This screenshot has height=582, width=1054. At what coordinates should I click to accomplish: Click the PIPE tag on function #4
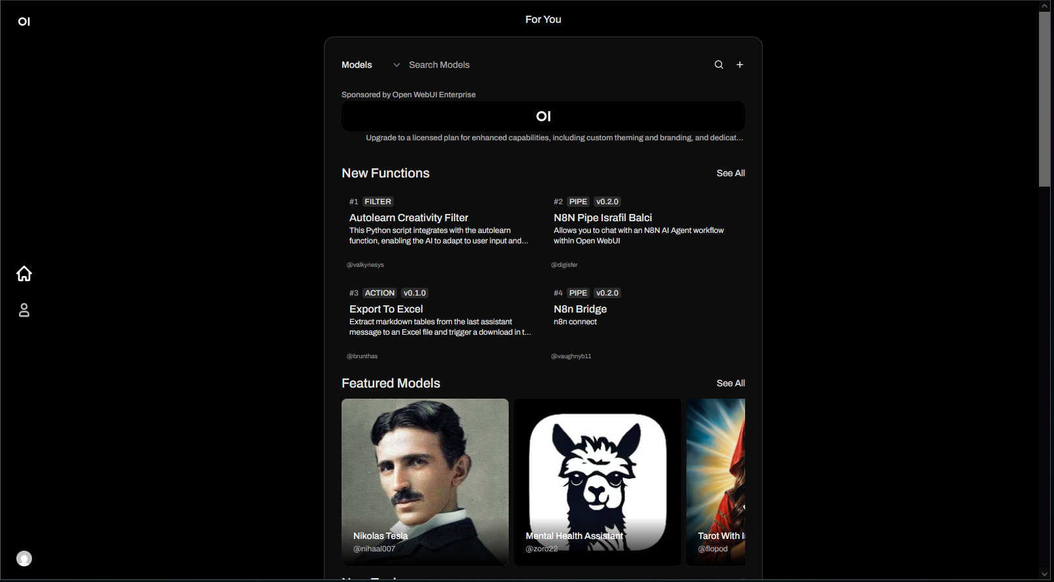(578, 293)
